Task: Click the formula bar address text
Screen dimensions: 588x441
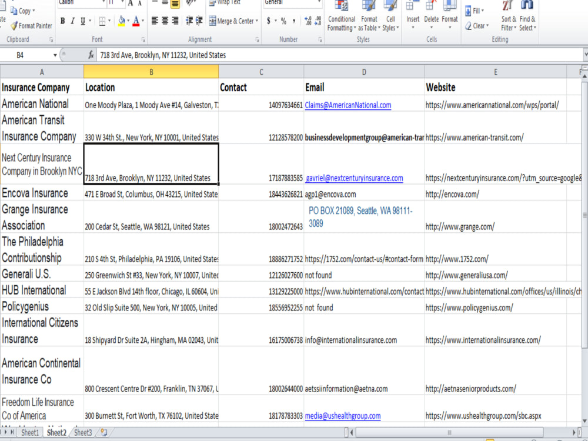Action: [x=163, y=55]
